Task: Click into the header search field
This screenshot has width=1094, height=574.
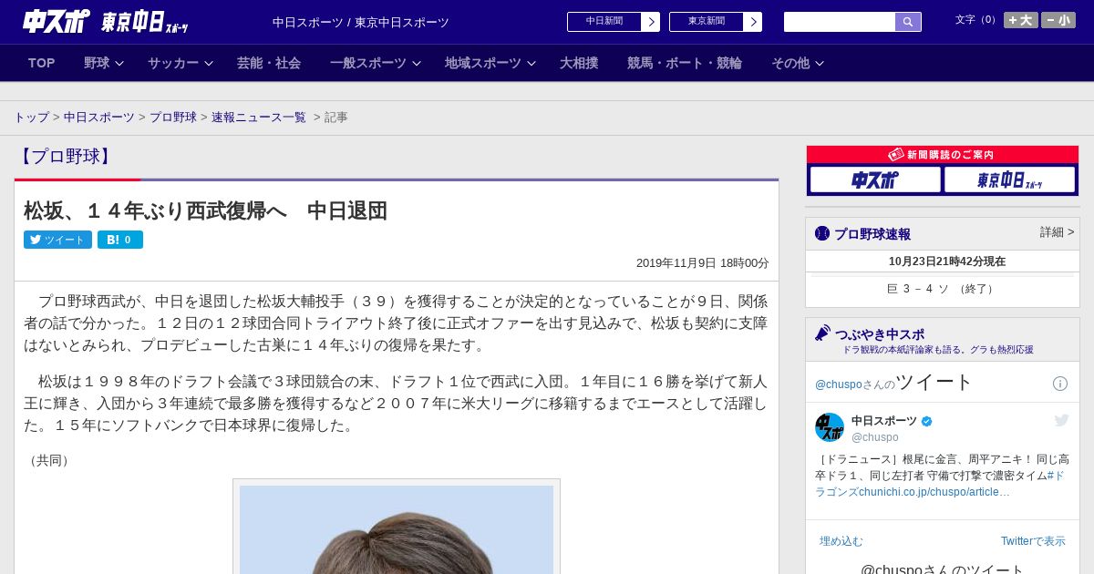Action: pyautogui.click(x=840, y=22)
